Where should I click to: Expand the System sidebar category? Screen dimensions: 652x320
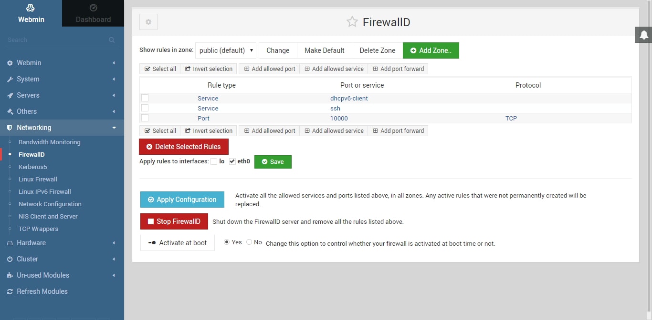(62, 79)
